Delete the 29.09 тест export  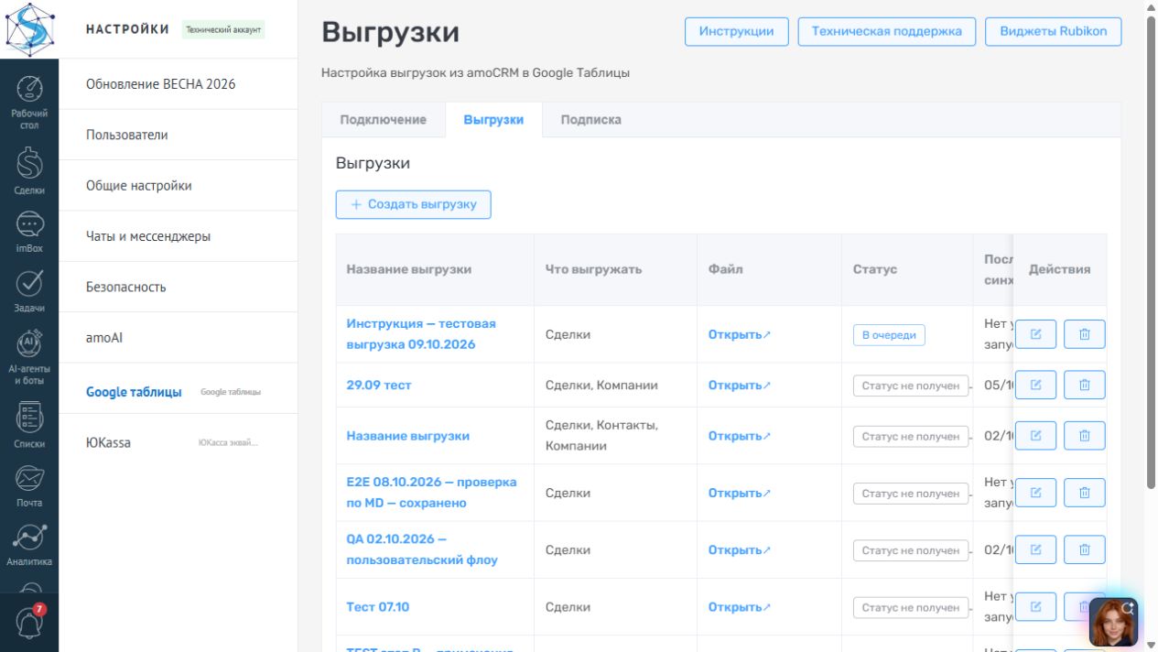click(x=1085, y=385)
